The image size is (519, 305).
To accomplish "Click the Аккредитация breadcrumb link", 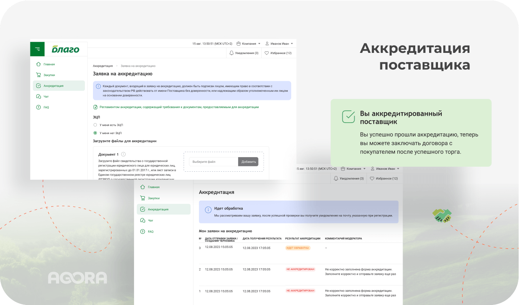I will pos(103,66).
